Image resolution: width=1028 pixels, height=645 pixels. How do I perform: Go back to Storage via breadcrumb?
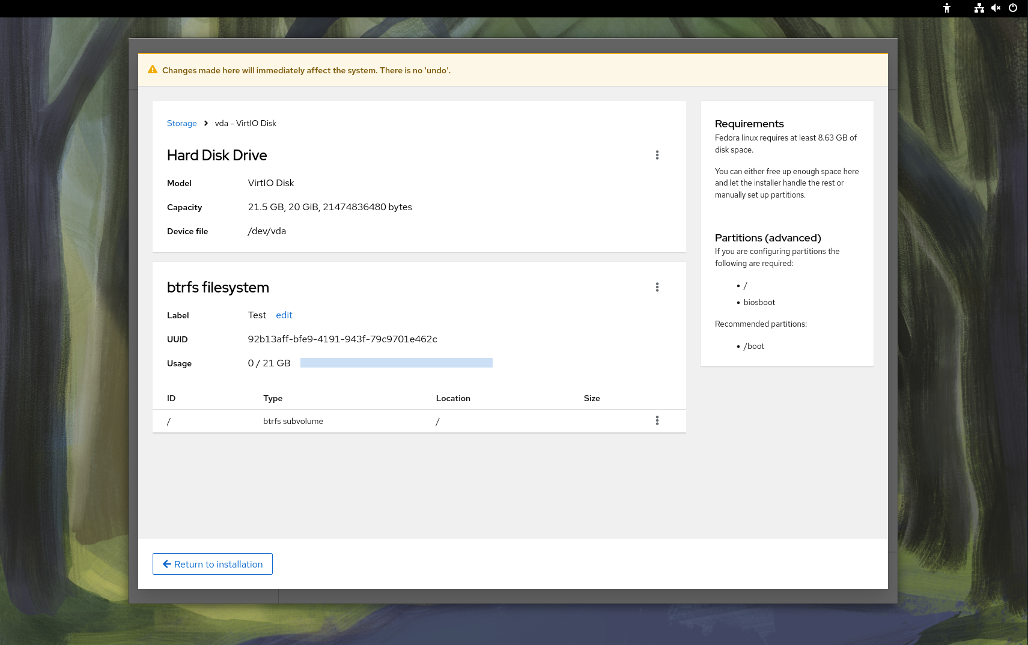click(x=181, y=123)
